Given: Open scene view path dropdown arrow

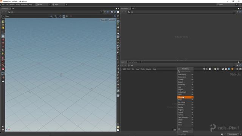Looking at the screenshot, I should (x=101, y=12).
